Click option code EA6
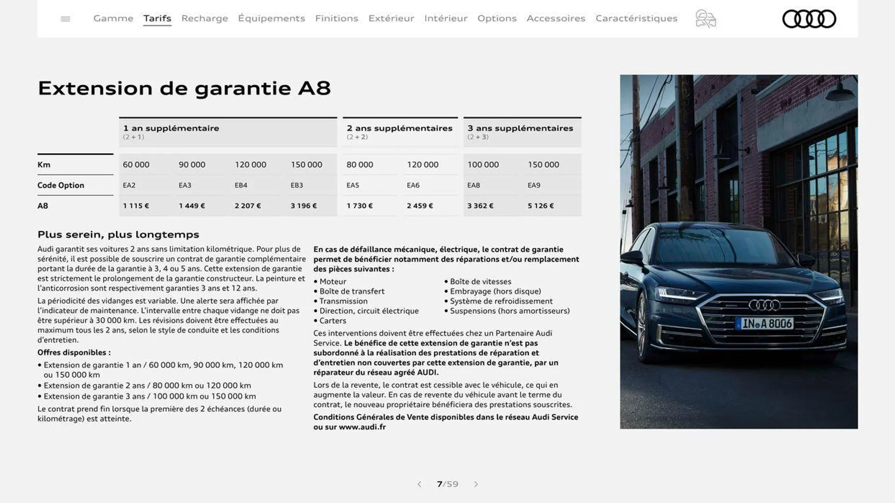Viewport: 895px width, 503px height. pyautogui.click(x=413, y=185)
